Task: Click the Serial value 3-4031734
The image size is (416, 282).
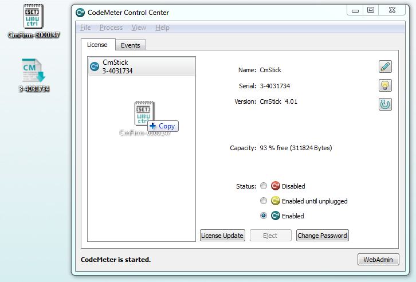Action: (275, 86)
